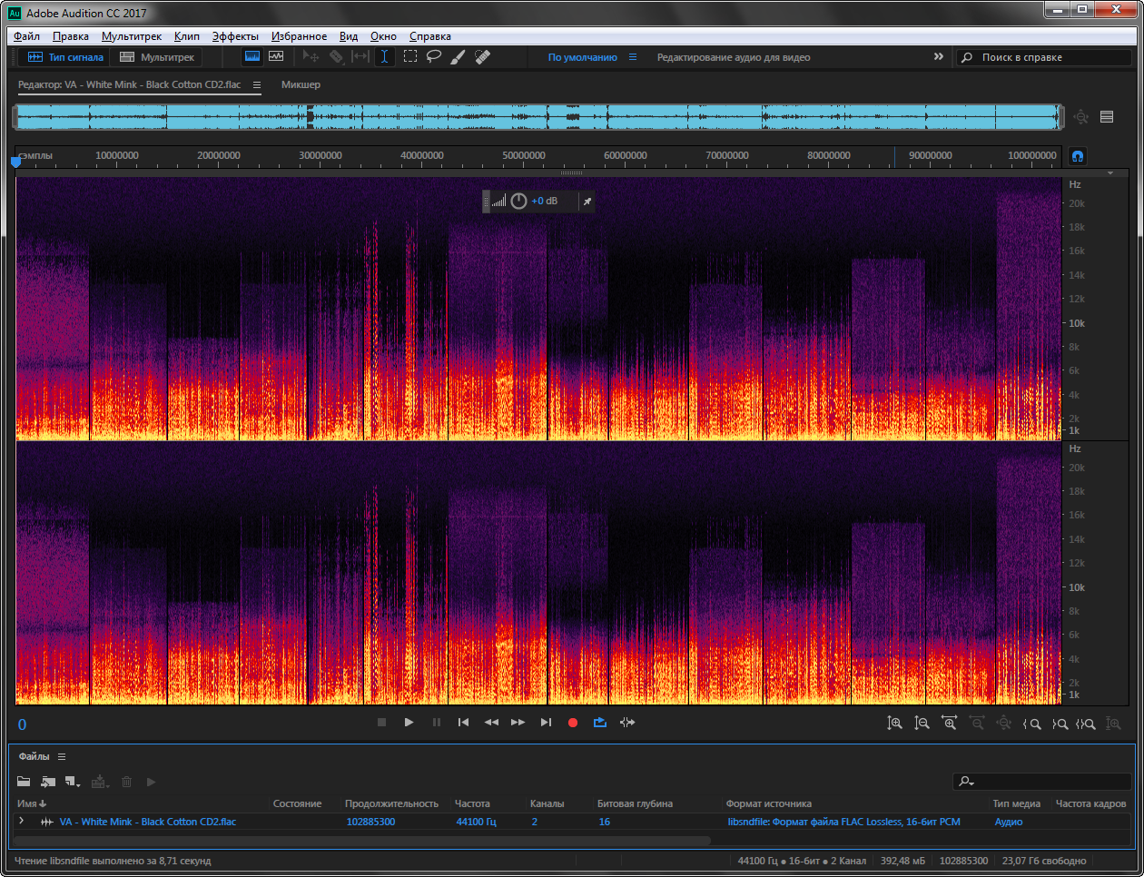Select the Time Selection tool
The width and height of the screenshot is (1144, 877).
(x=385, y=56)
